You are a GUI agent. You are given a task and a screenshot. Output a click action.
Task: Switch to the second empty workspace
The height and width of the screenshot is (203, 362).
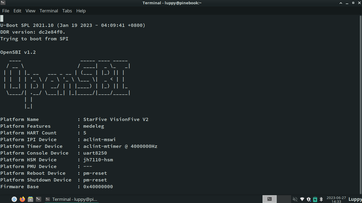point(284,199)
